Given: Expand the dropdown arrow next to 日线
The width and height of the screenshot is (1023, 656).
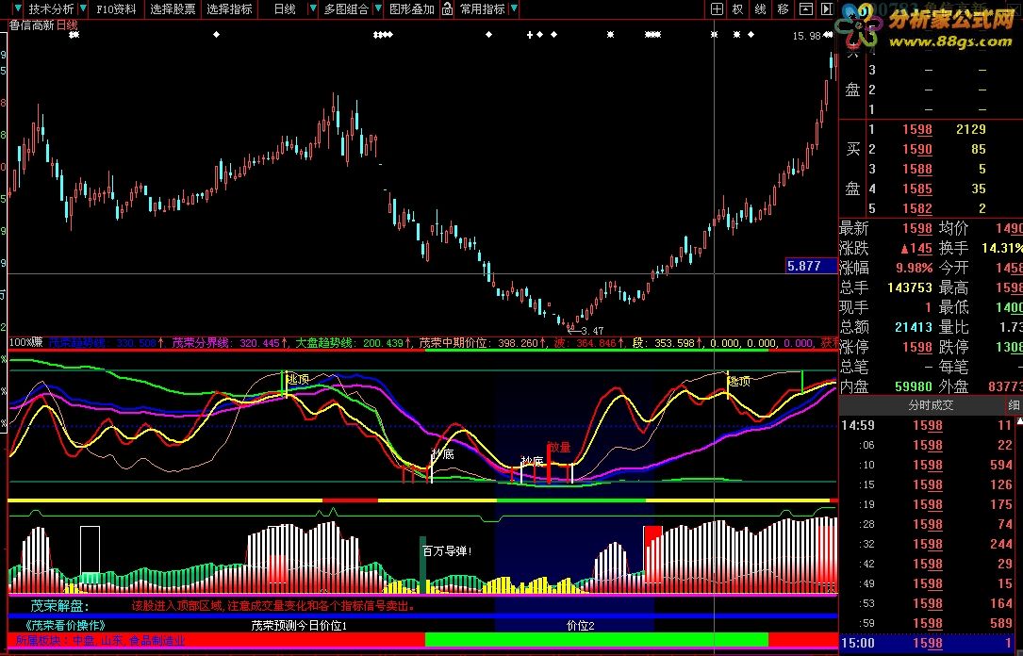Looking at the screenshot, I should pos(313,8).
